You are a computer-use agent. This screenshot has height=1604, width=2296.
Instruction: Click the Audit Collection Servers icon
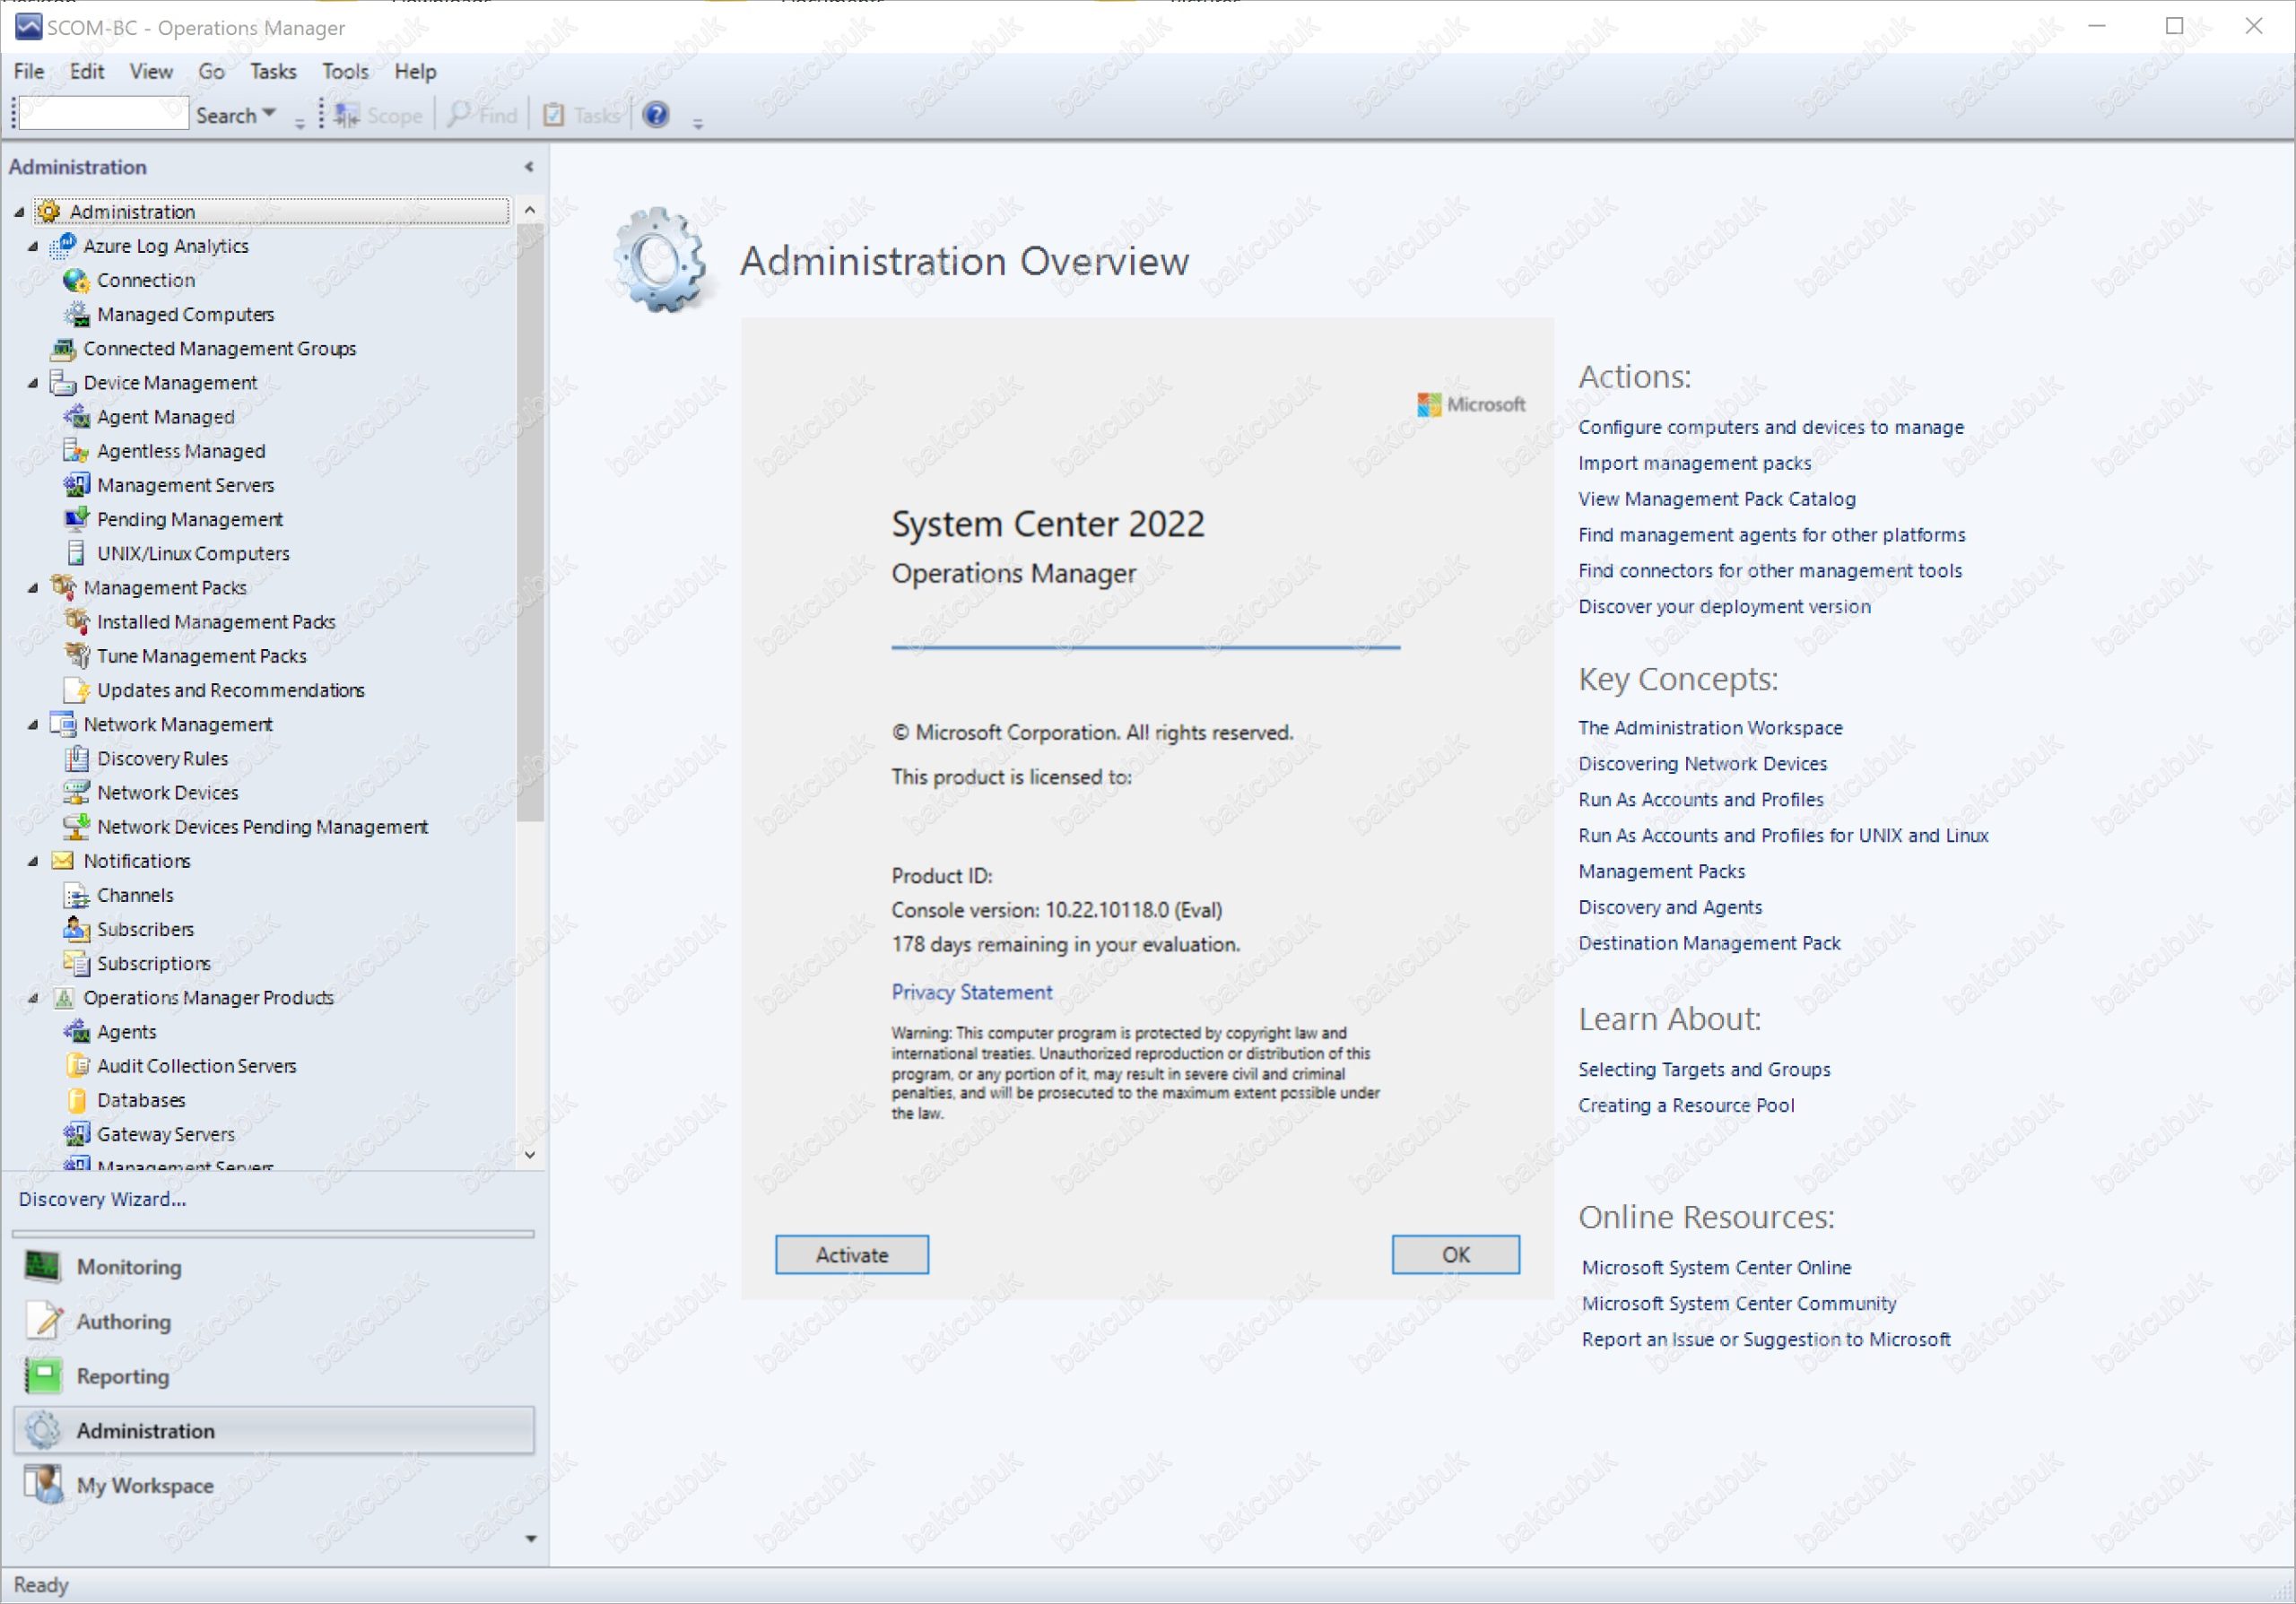click(76, 1065)
